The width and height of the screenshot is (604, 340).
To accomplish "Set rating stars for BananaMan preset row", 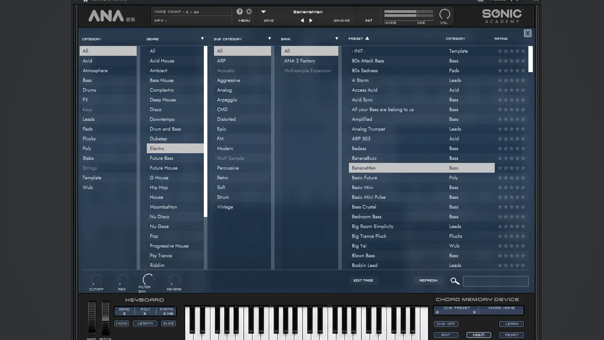I will [512, 168].
